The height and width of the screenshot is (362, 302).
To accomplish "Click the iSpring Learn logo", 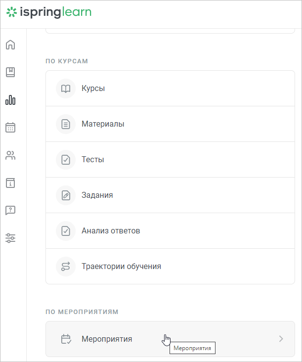I will click(49, 12).
